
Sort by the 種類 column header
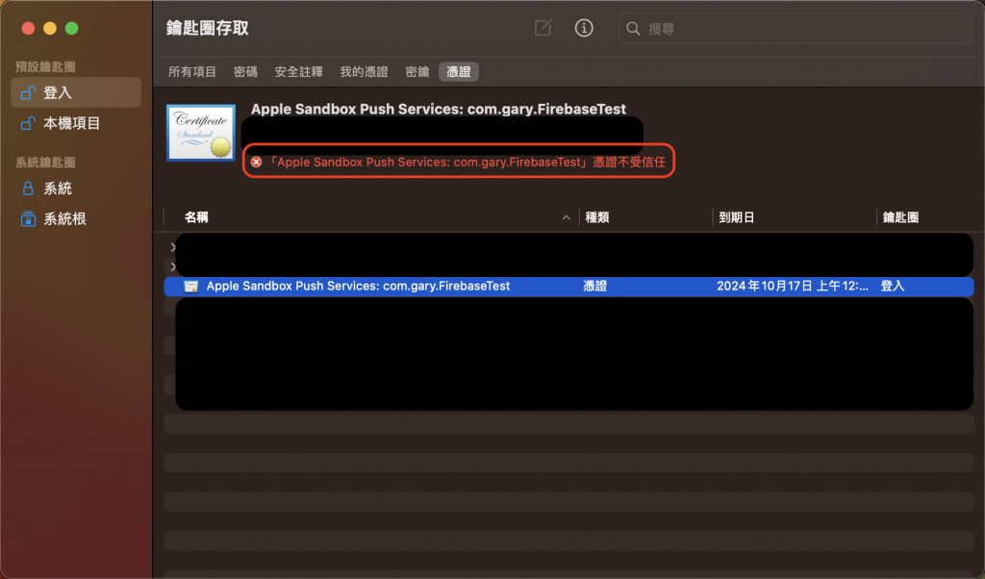click(596, 217)
